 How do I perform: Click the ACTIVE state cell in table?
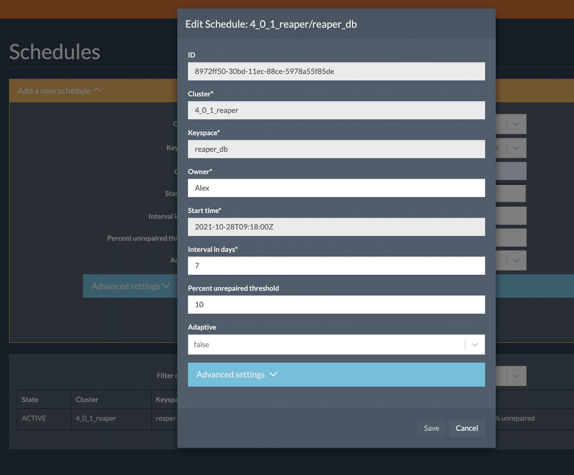[x=34, y=418]
